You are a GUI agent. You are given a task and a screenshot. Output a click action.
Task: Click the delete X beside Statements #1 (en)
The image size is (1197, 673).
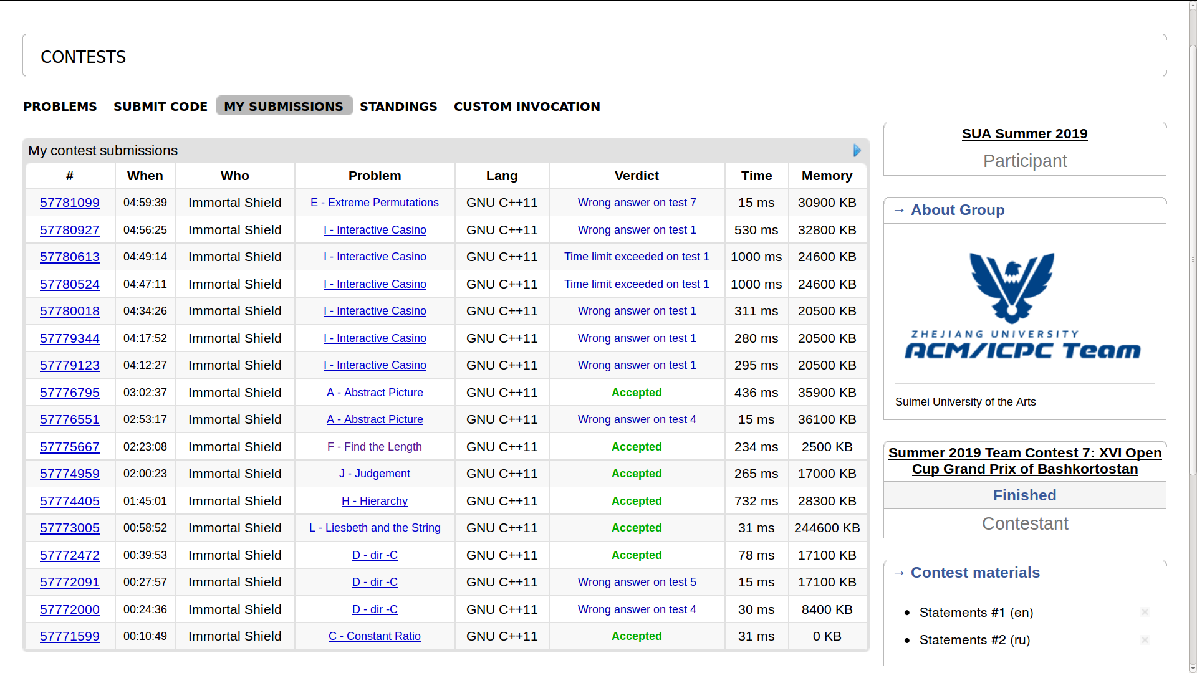tap(1145, 613)
